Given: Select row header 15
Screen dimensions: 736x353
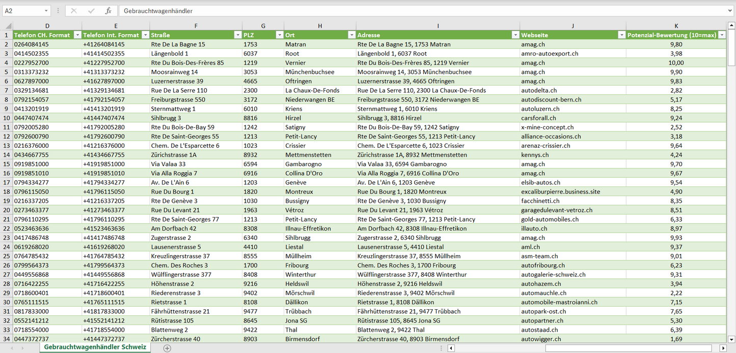Looking at the screenshot, I should (x=6, y=164).
